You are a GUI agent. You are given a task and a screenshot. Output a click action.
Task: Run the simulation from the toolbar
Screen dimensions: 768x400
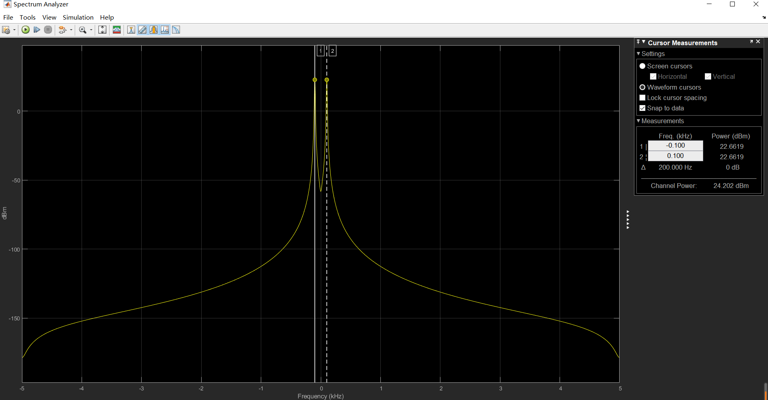(x=25, y=30)
